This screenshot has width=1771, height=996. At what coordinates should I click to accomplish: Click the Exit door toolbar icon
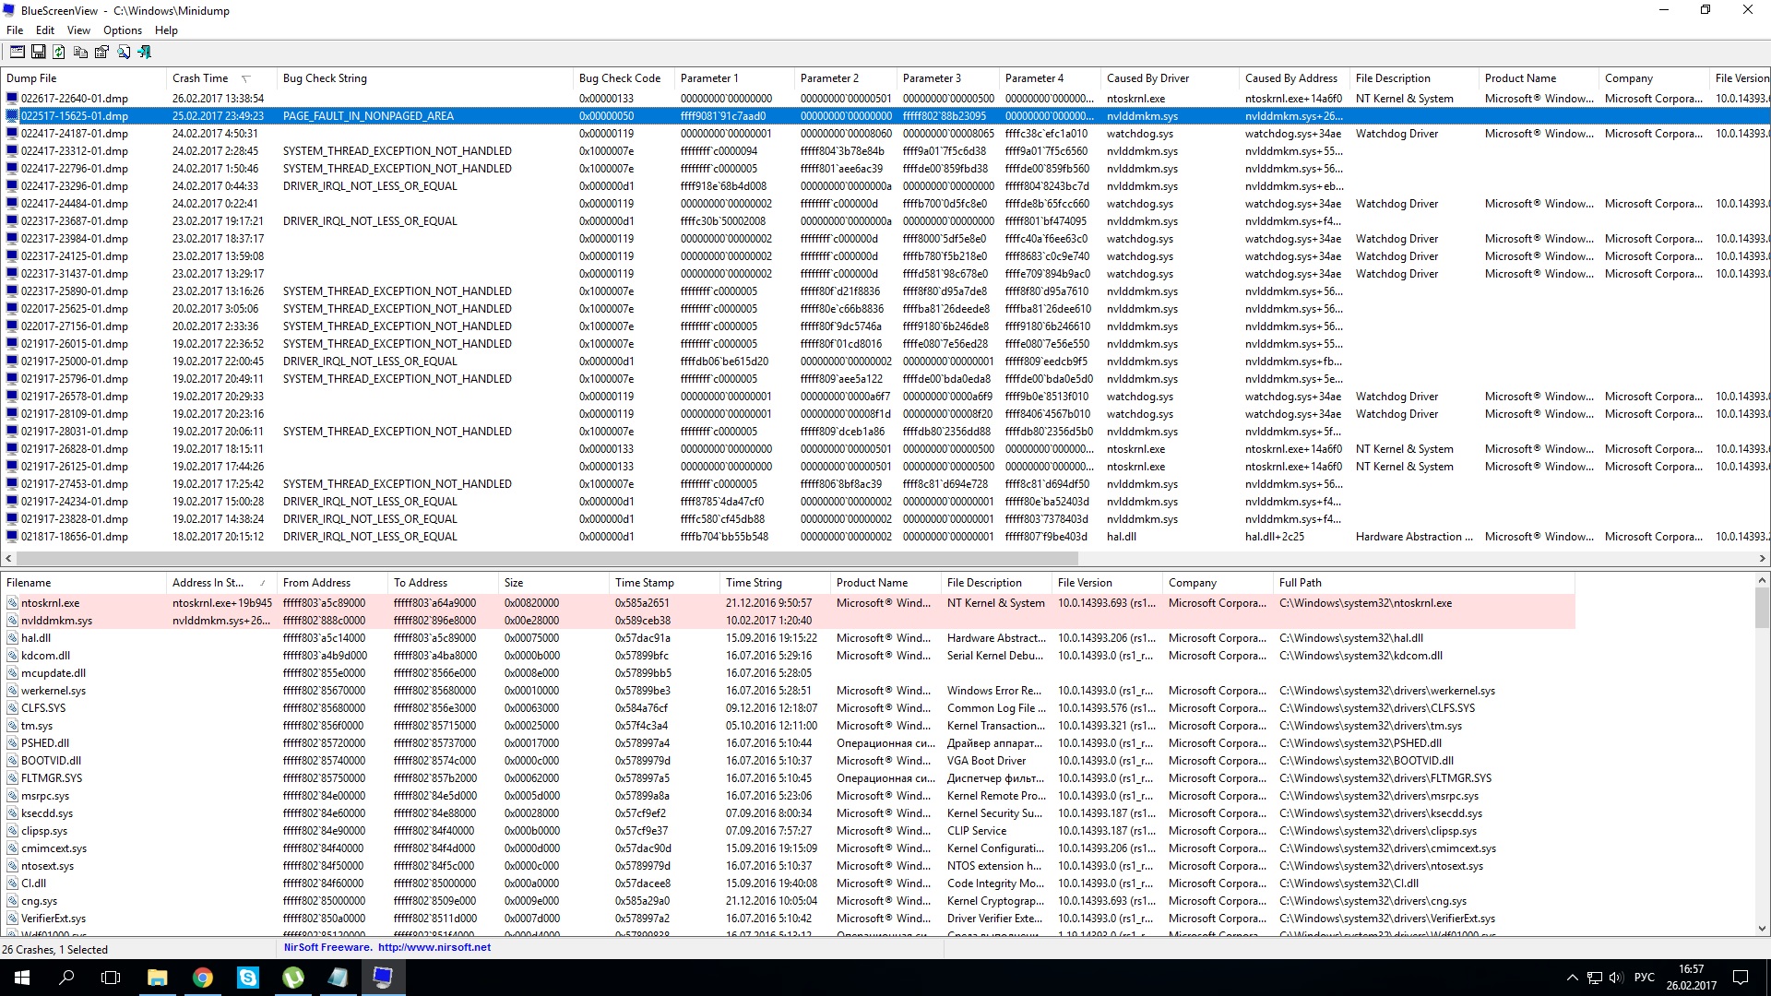pos(145,53)
